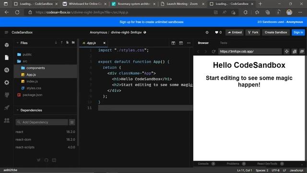Viewport: 307px width, 173px height.
Task: Switch to Launch Meeting - Zoom browser tab
Action: (x=182, y=4)
